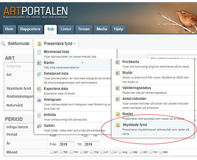Click the Galleri icon
This screenshot has width=197, height=160.
click(x=39, y=126)
